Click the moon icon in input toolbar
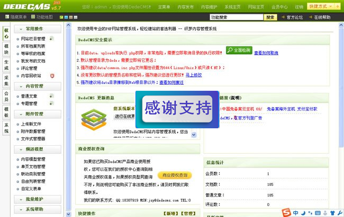 coord(303,213)
